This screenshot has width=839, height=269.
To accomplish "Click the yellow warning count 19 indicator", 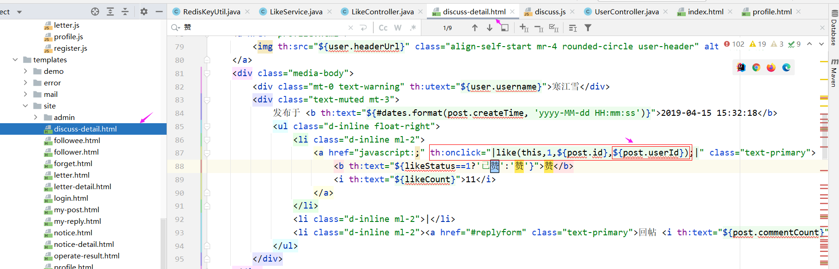I will point(758,44).
